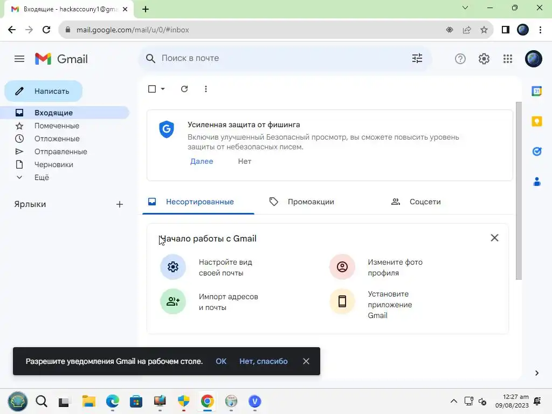Open search filter options
The height and width of the screenshot is (414, 552).
pyautogui.click(x=417, y=58)
